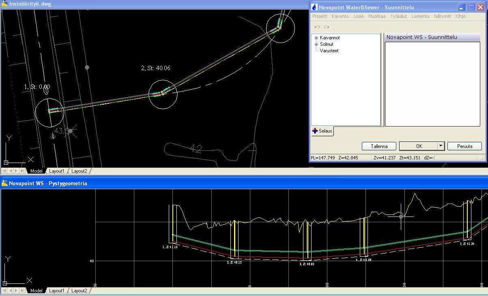
Task: Switch to Layout1 in Insinöörityö.dwg window
Action: (56, 171)
